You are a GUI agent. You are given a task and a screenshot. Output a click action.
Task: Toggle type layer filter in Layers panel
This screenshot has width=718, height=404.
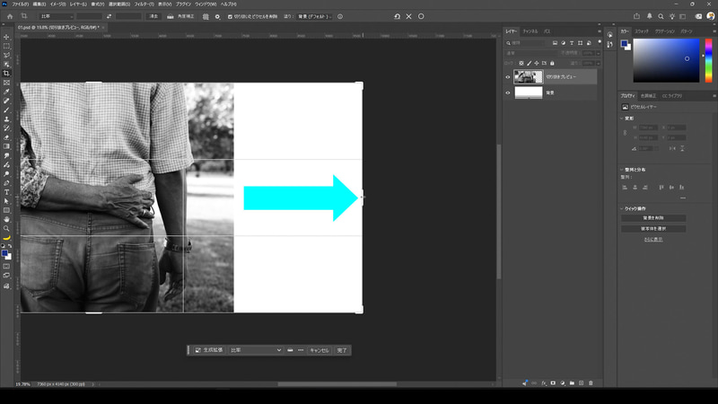tap(572, 43)
